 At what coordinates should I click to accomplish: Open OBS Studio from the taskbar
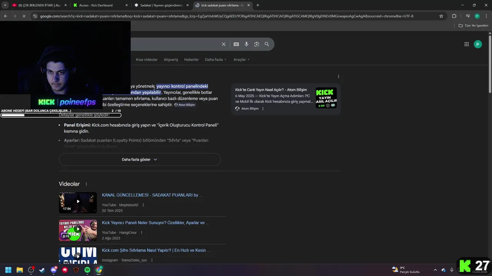tap(31, 270)
